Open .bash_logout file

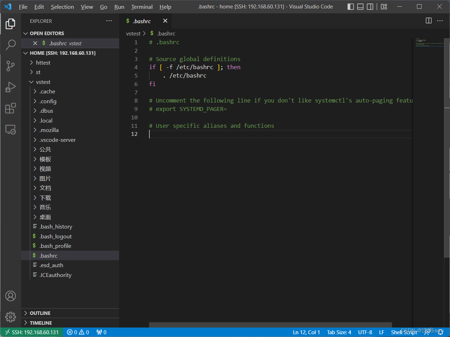click(x=70, y=236)
